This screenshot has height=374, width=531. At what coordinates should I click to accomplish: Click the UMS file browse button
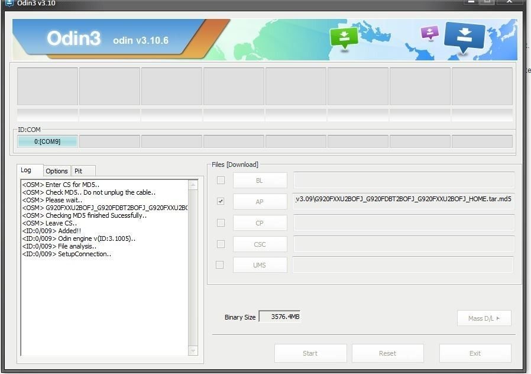pos(260,265)
